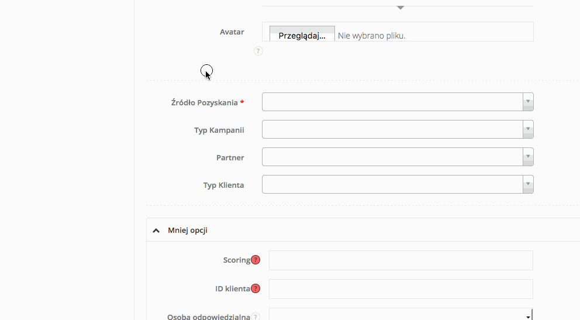Click the small down triangle above Avatar

401,8
